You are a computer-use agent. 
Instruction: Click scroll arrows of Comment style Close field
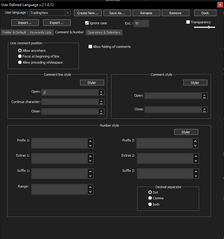tap(205, 110)
